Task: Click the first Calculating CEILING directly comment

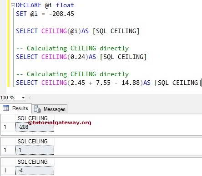Action: (x=72, y=48)
